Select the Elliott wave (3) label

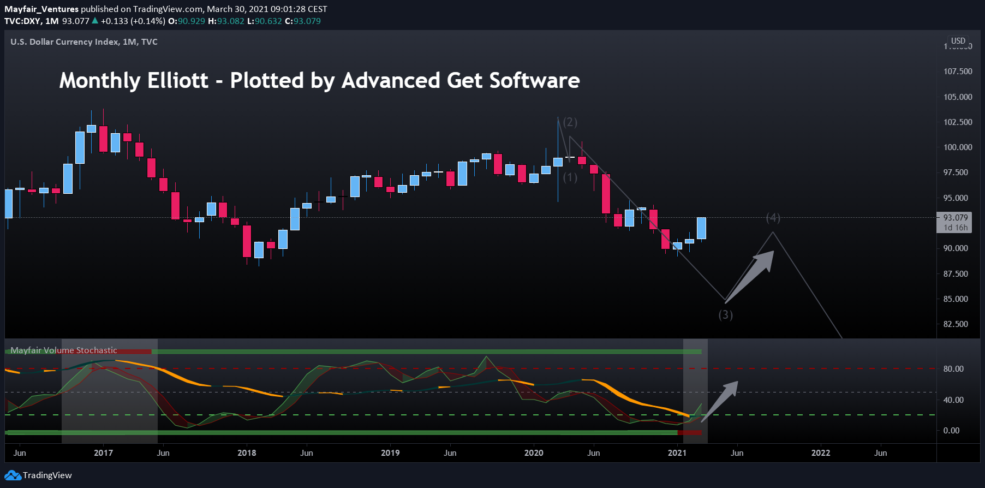pyautogui.click(x=726, y=315)
